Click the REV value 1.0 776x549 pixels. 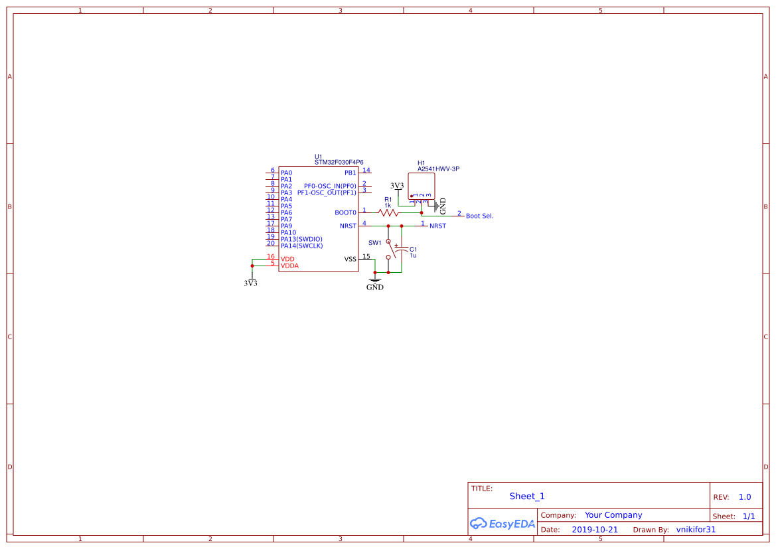[744, 496]
